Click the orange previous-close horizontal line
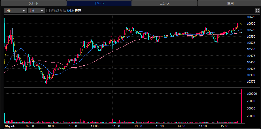The height and width of the screenshot is (129, 261). 124,66
